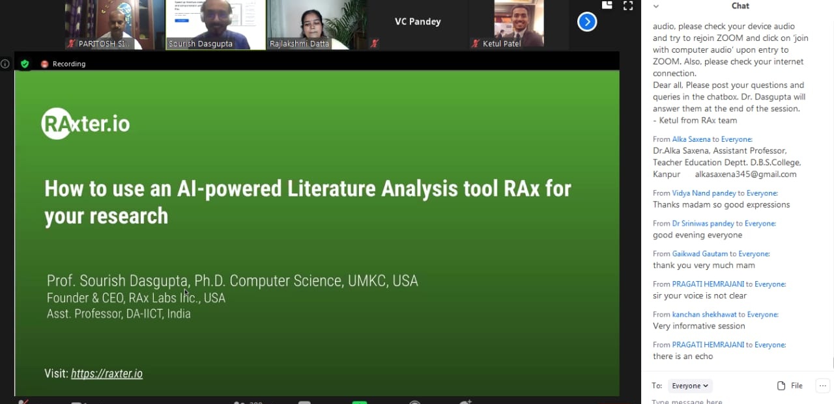Select PARITOSH's video thumbnail
Screen dimensions: 834x404
coord(114,25)
